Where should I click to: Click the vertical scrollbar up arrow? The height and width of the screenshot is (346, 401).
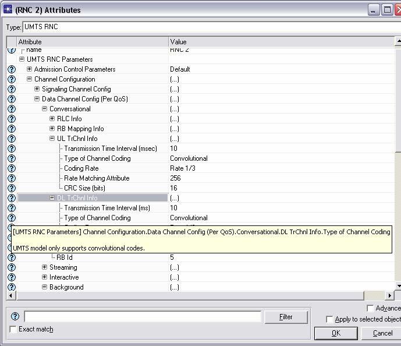[x=398, y=41]
